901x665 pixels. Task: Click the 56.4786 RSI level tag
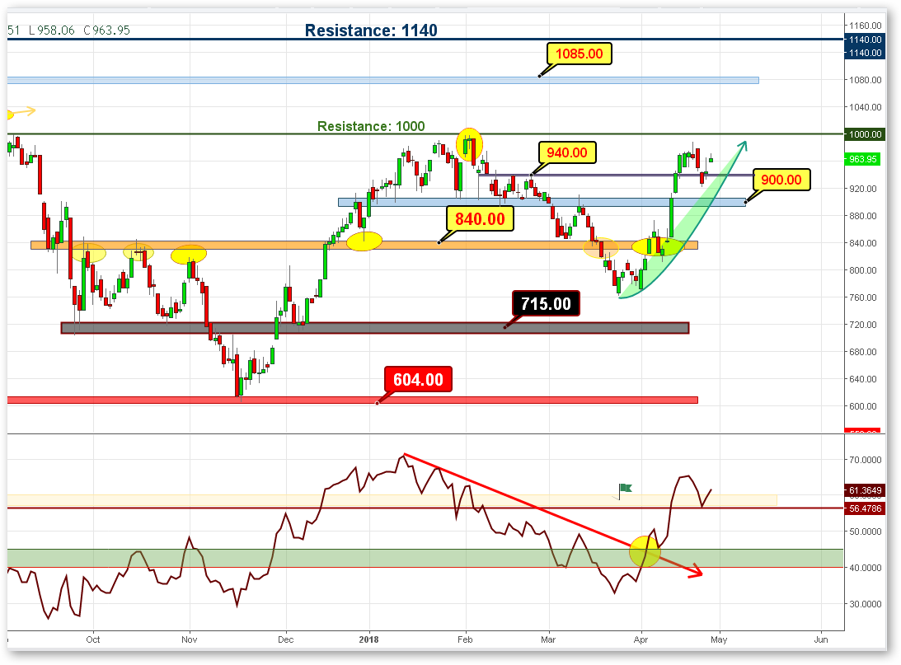point(865,508)
